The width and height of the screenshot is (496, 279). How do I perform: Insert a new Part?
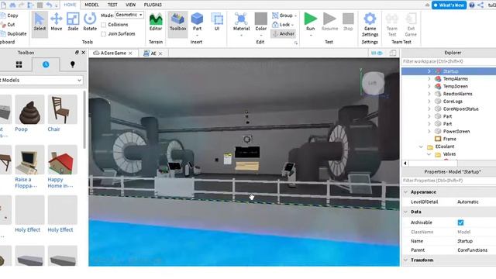[197, 22]
